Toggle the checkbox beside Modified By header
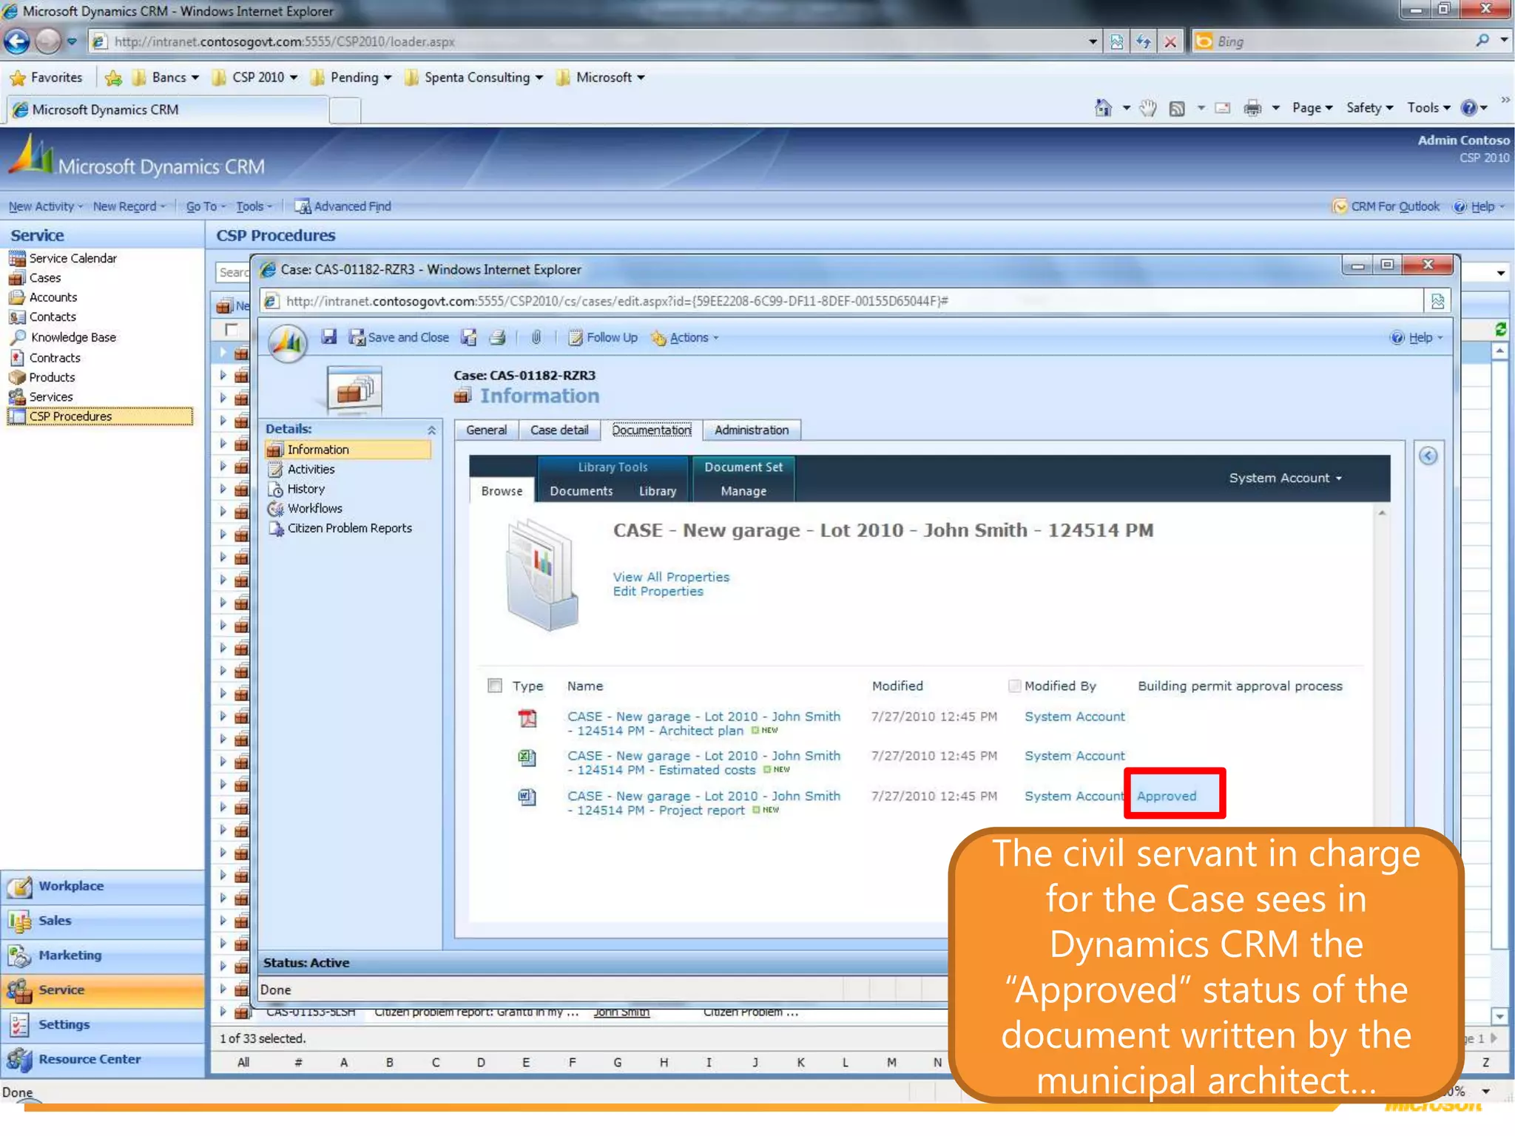 coord(1014,686)
